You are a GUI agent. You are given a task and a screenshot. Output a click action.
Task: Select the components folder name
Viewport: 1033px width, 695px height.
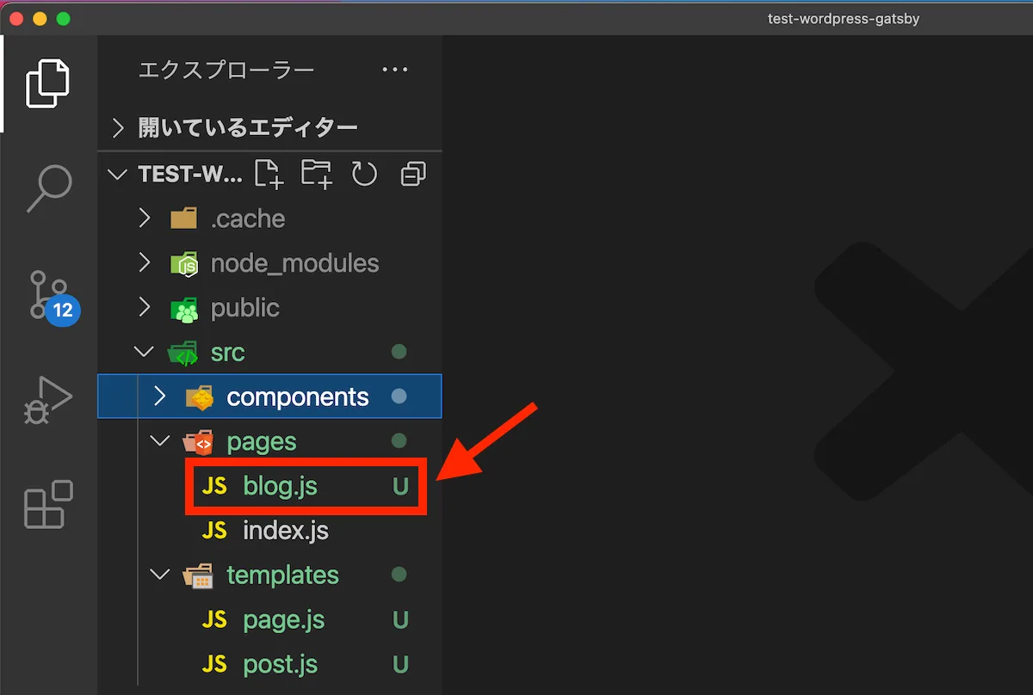[298, 397]
